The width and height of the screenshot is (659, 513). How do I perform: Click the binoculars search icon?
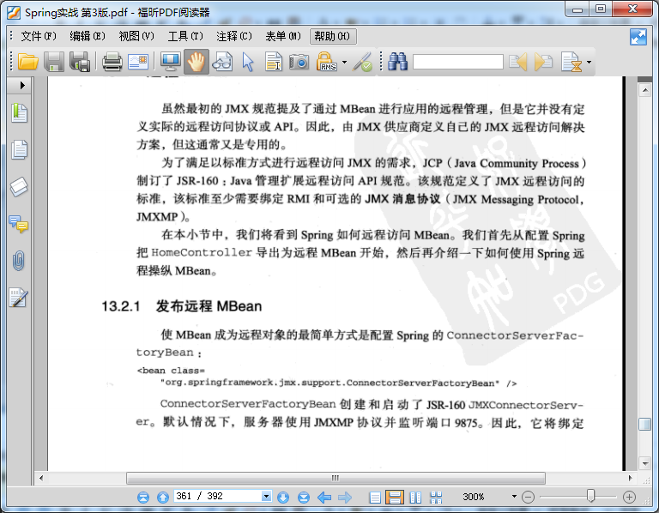click(x=397, y=62)
